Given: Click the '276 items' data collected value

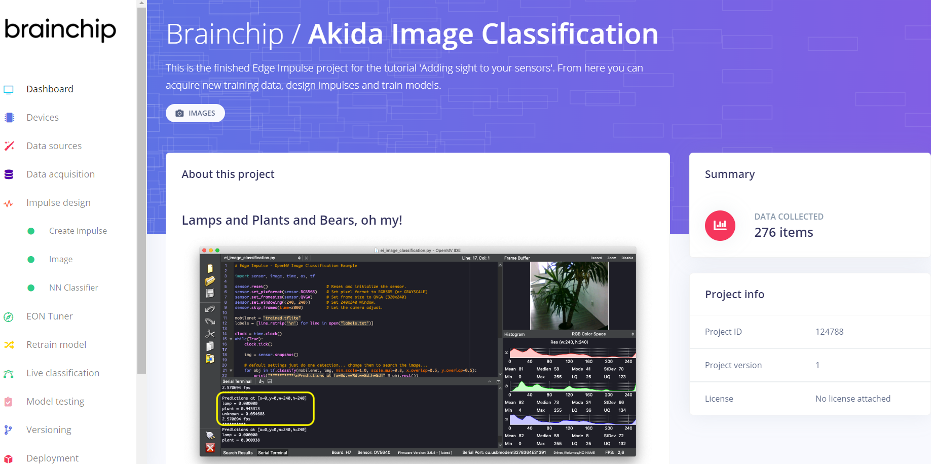Looking at the screenshot, I should [784, 233].
